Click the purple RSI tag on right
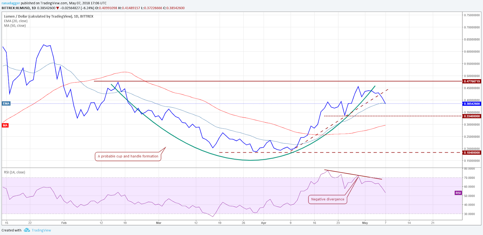Screen dimensions: 483x235 click(458, 193)
